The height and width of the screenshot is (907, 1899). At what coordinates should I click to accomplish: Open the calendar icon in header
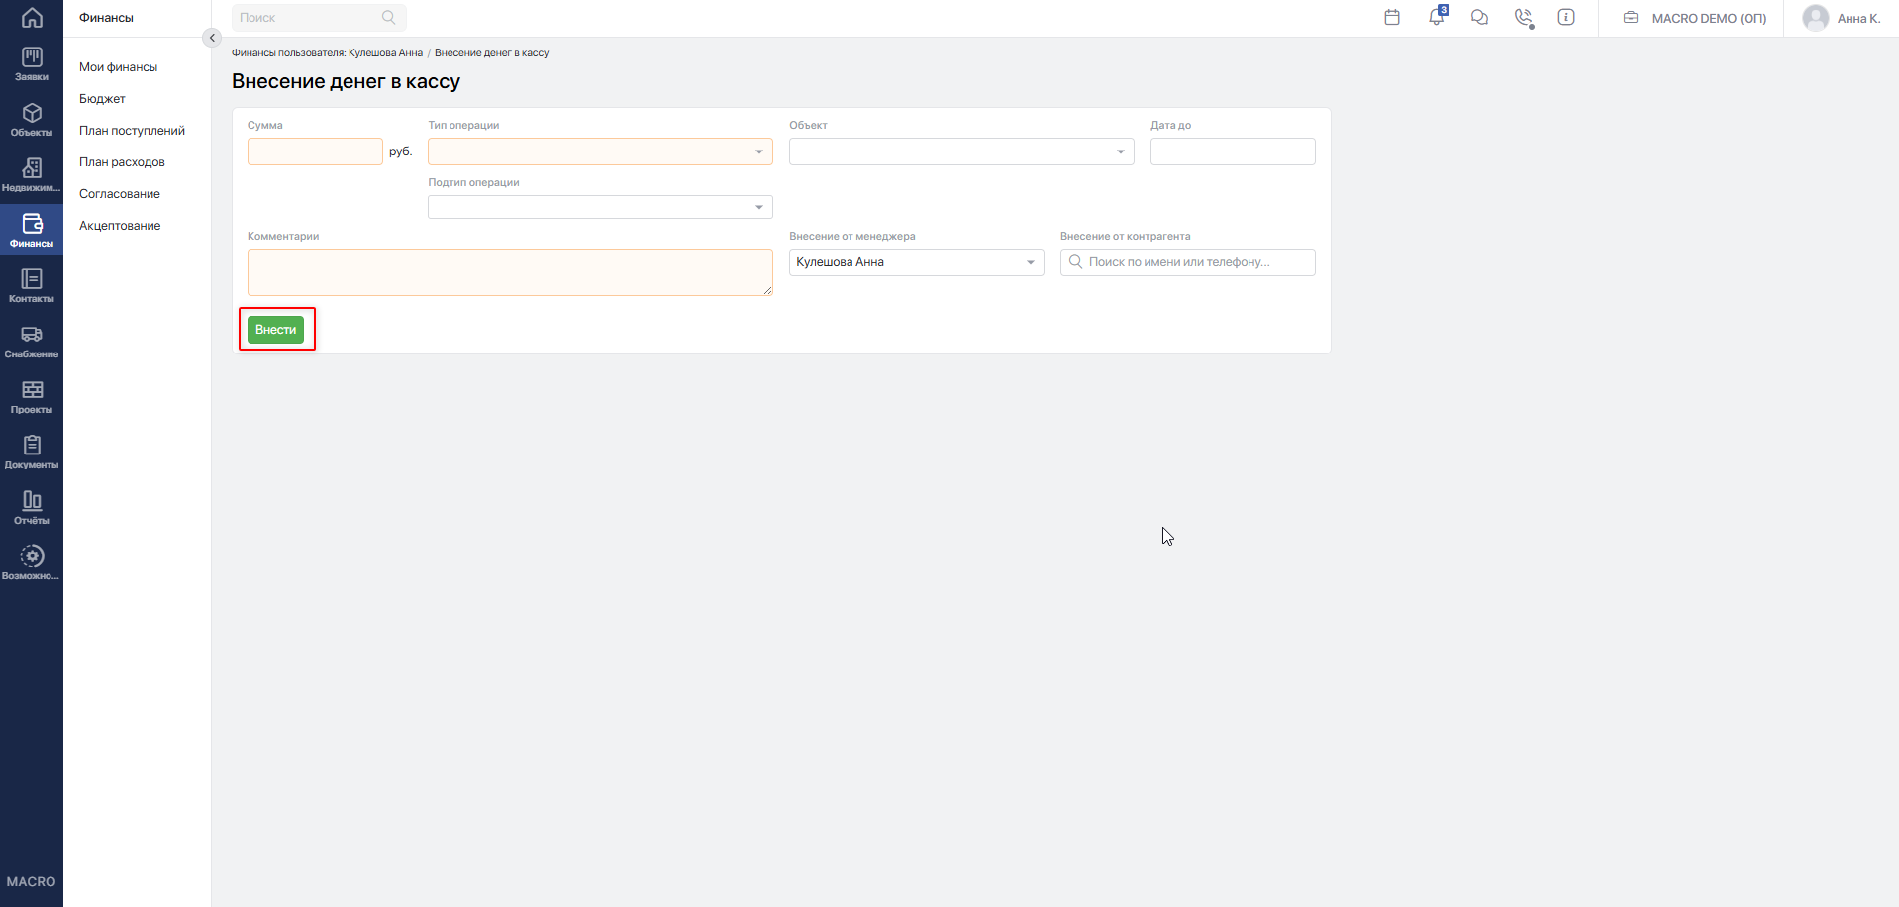click(x=1392, y=17)
